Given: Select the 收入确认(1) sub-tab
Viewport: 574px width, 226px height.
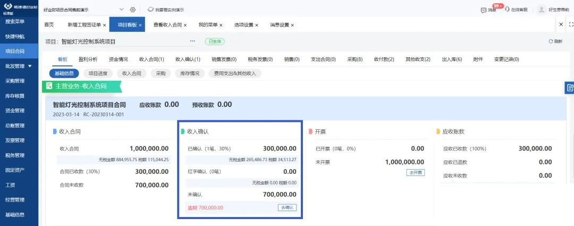Looking at the screenshot, I should [x=188, y=59].
